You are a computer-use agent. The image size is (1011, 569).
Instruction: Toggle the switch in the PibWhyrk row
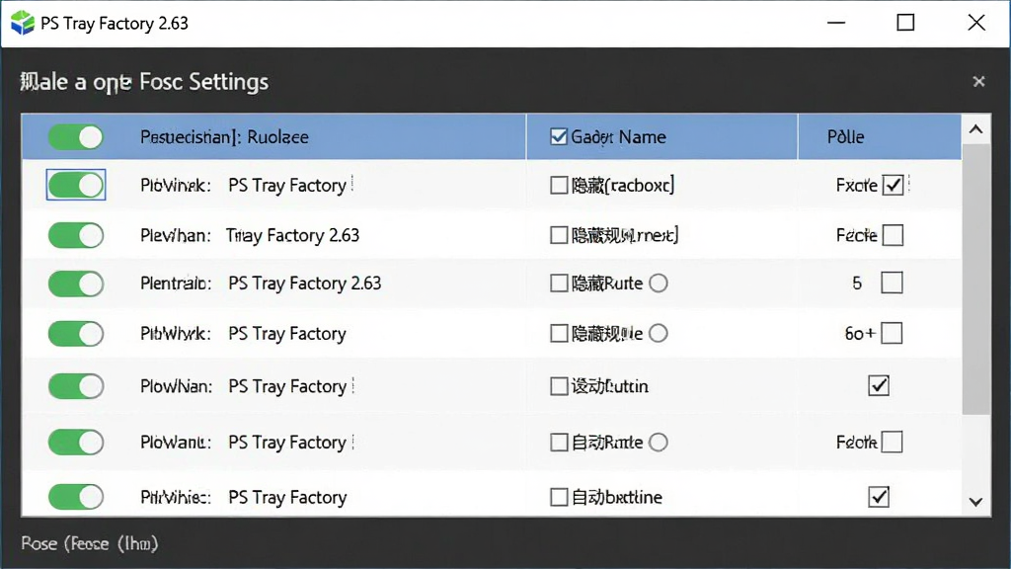coord(75,334)
